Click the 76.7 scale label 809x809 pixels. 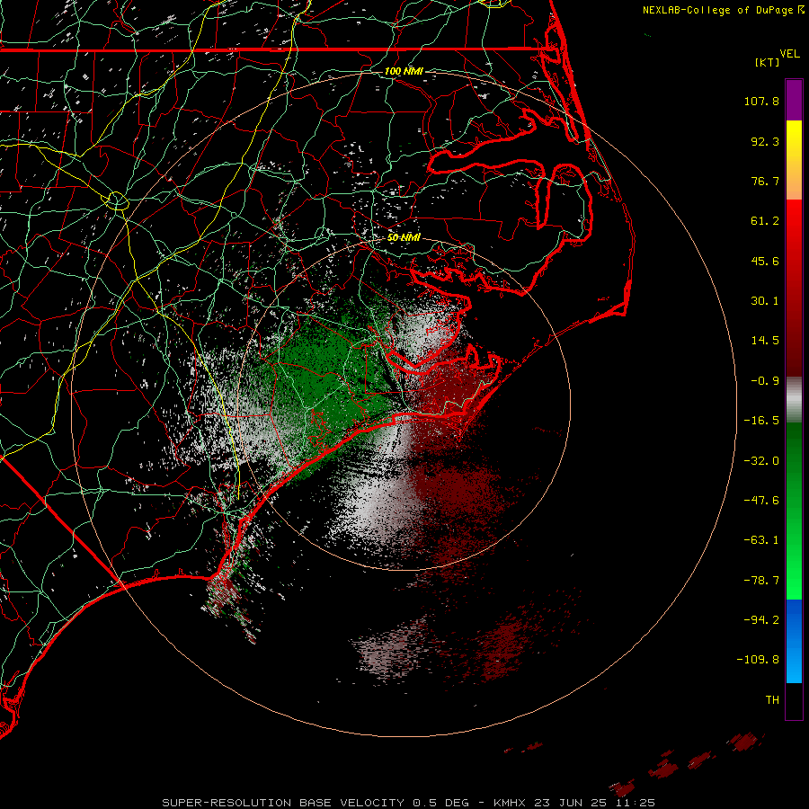pyautogui.click(x=765, y=181)
